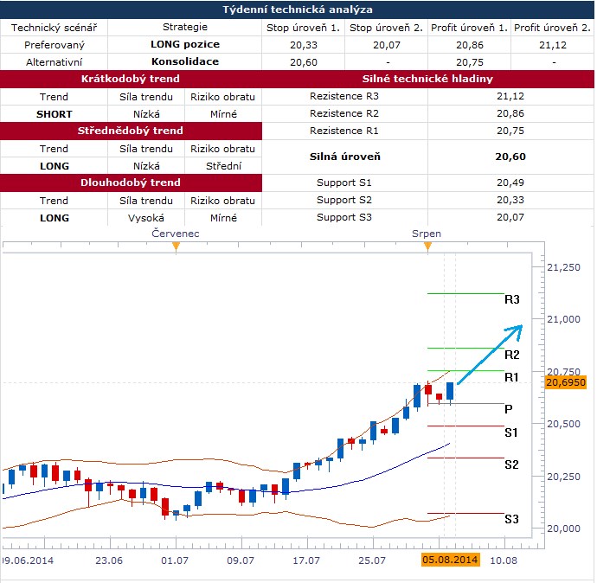
Task: Click the 'Vysoká' trend strength value
Action: click(146, 218)
